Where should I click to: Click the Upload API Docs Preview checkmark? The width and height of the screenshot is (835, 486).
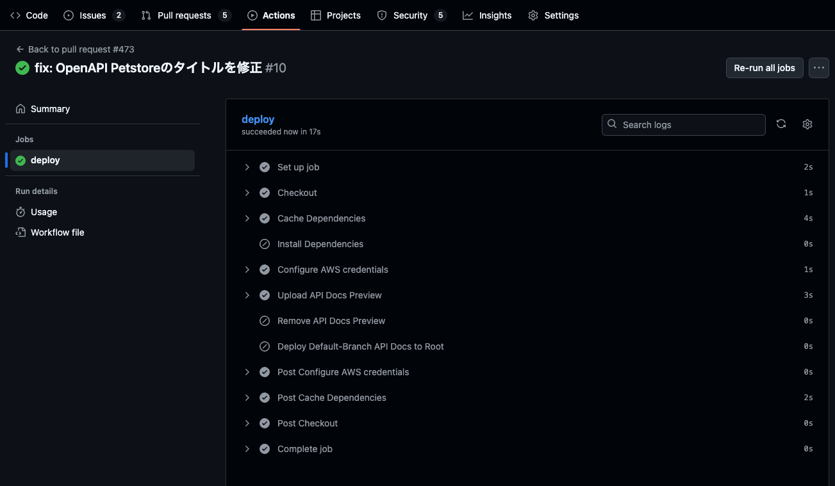coord(265,295)
